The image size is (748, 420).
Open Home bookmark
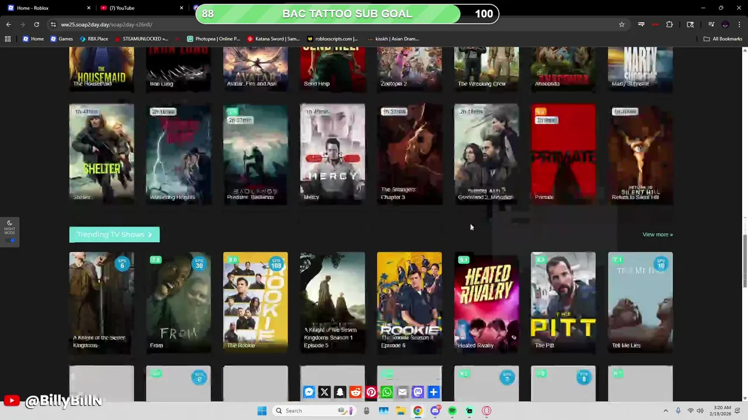point(33,39)
